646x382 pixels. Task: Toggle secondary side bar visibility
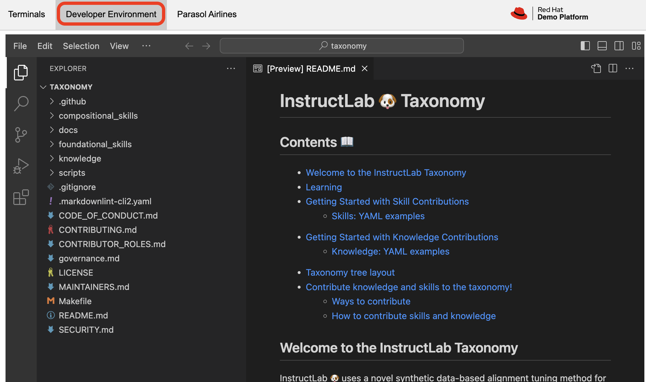[619, 46]
